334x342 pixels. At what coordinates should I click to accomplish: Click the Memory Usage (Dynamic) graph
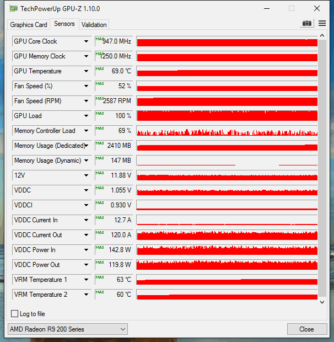[x=227, y=161]
